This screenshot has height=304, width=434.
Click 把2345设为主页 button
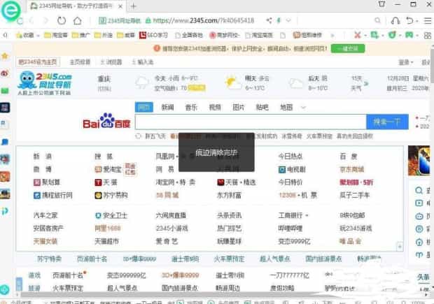(x=38, y=62)
